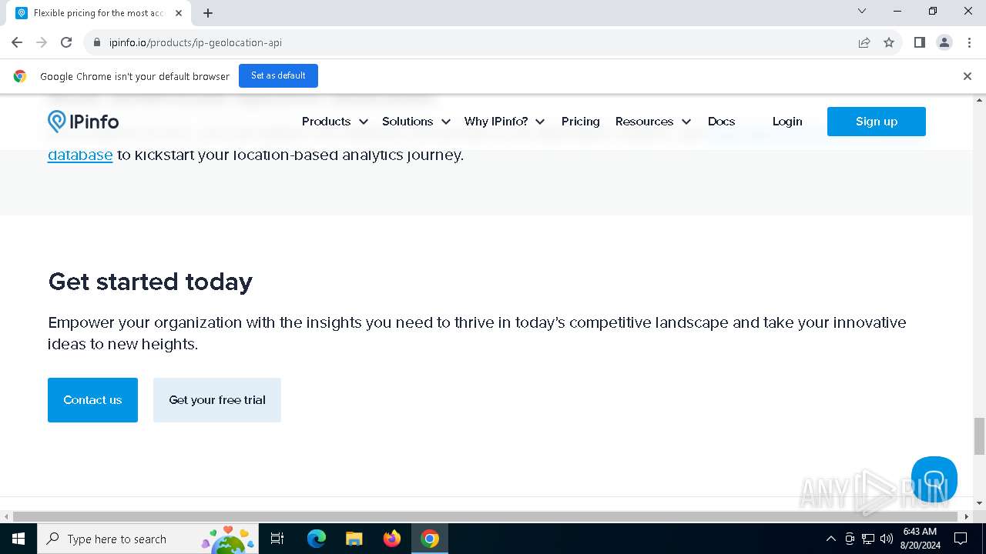Reload the current page
Screen dimensions: 986x554
coord(66,42)
